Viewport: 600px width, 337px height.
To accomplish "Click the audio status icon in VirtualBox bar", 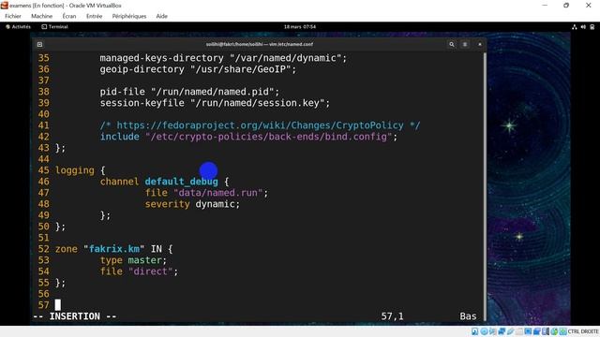I will click(493, 331).
